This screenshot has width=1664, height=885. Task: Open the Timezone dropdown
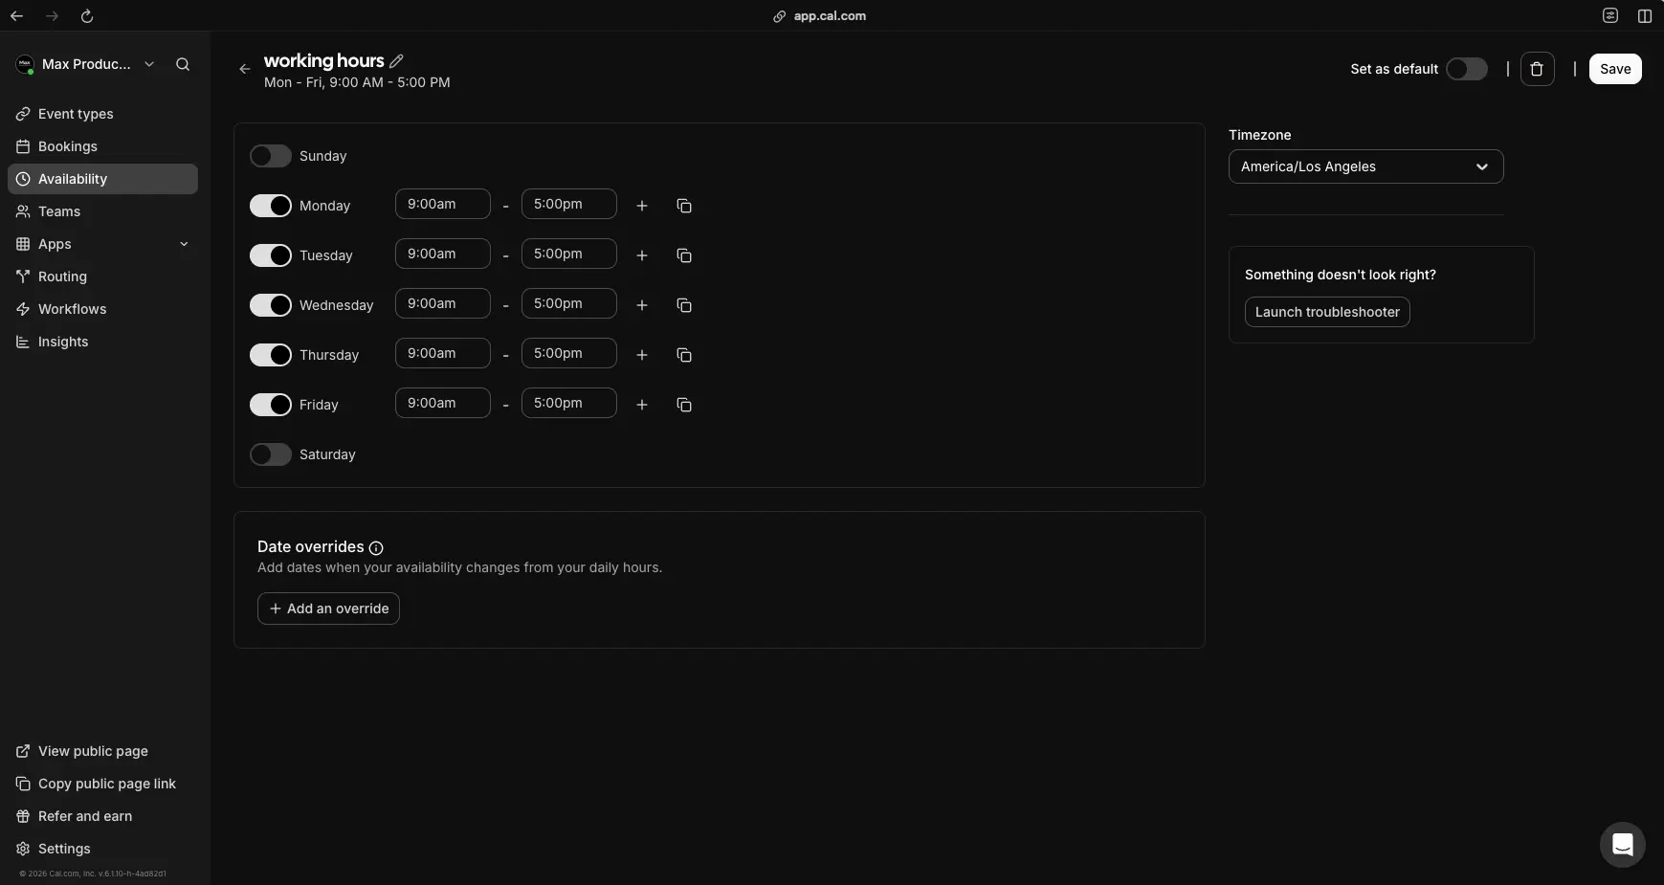tap(1364, 166)
